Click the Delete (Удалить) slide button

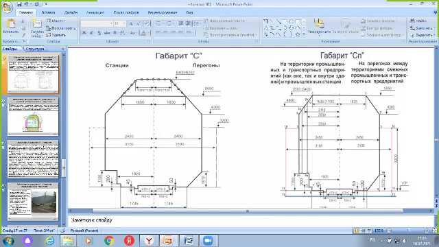point(56,35)
